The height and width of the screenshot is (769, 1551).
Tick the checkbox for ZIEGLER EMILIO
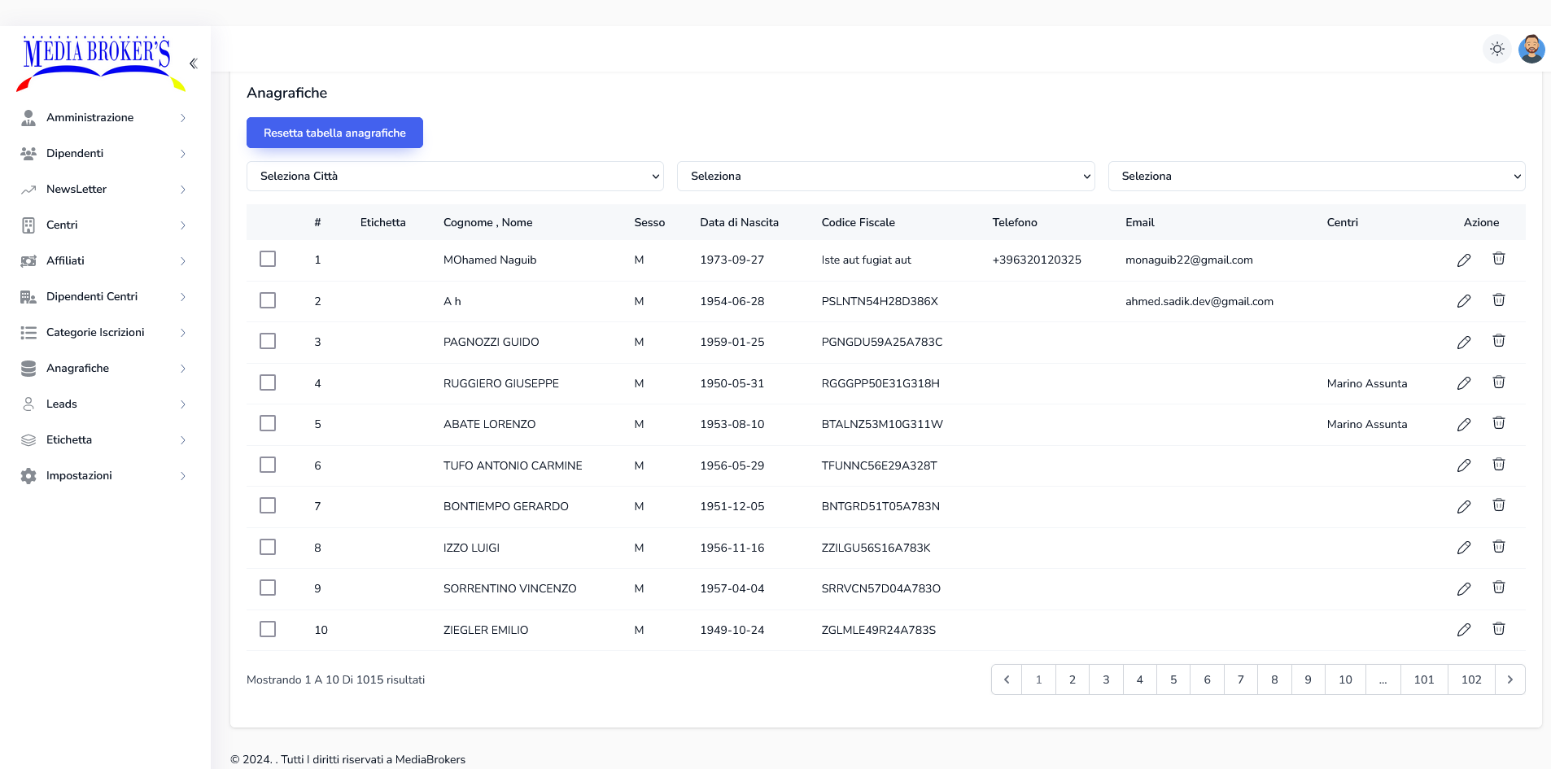coord(268,628)
